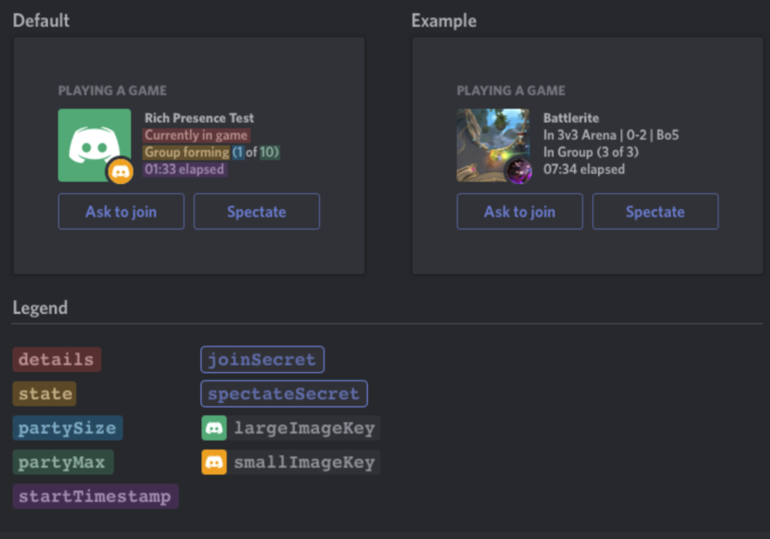This screenshot has width=770, height=539.
Task: Click Spectate in the Default card
Action: 257,211
